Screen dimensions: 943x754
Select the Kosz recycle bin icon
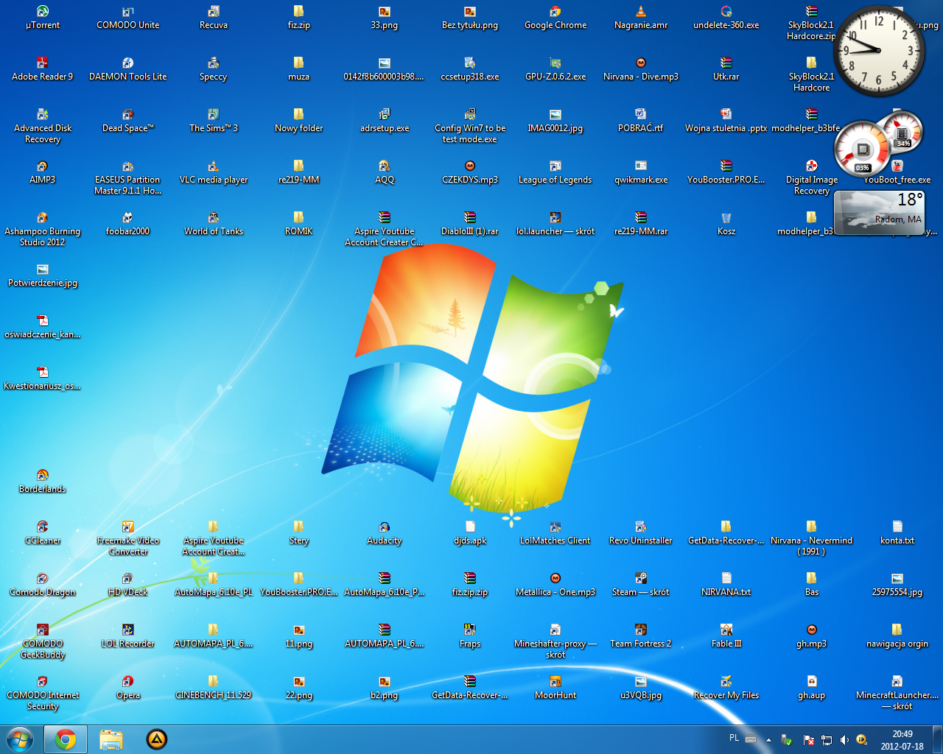click(726, 219)
